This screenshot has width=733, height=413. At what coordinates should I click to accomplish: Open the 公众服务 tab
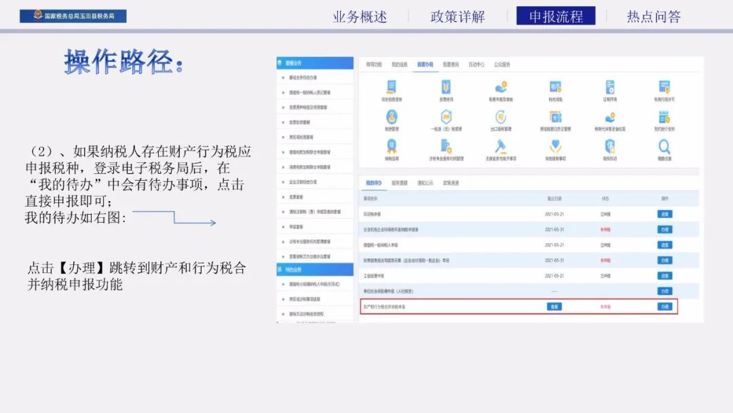click(502, 65)
